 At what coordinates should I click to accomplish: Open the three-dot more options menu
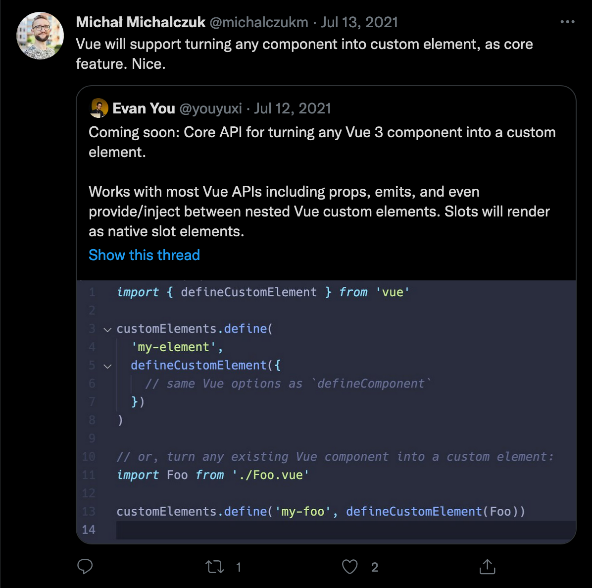click(567, 22)
